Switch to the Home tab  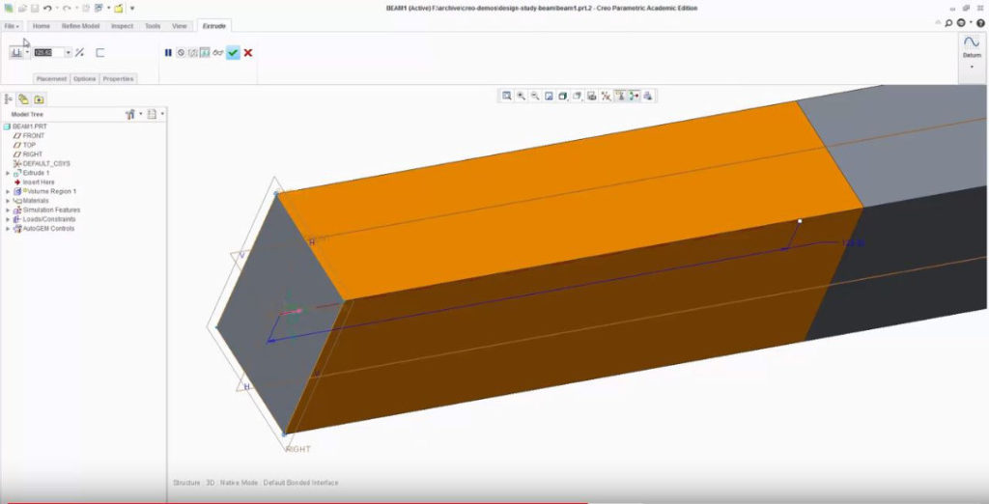[x=41, y=26]
